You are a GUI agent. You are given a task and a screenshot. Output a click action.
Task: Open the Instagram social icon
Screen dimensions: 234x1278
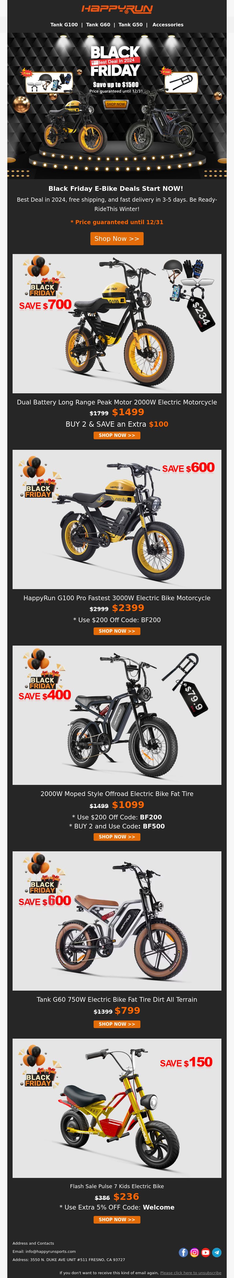click(194, 1252)
